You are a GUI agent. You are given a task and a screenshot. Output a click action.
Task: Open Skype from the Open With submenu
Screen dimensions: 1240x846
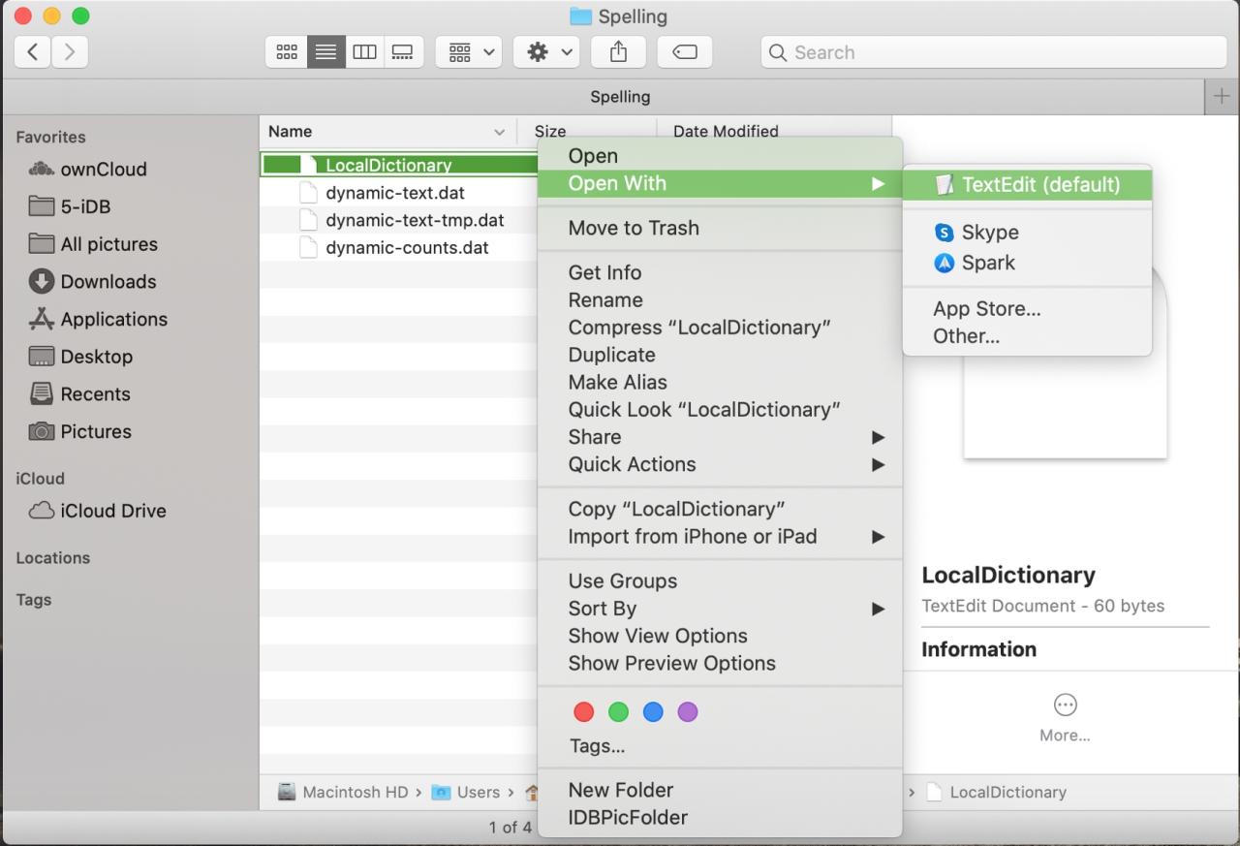coord(989,233)
